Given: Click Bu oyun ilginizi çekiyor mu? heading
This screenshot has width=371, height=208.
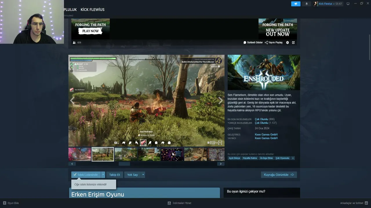Looking at the screenshot, I should [x=246, y=192].
